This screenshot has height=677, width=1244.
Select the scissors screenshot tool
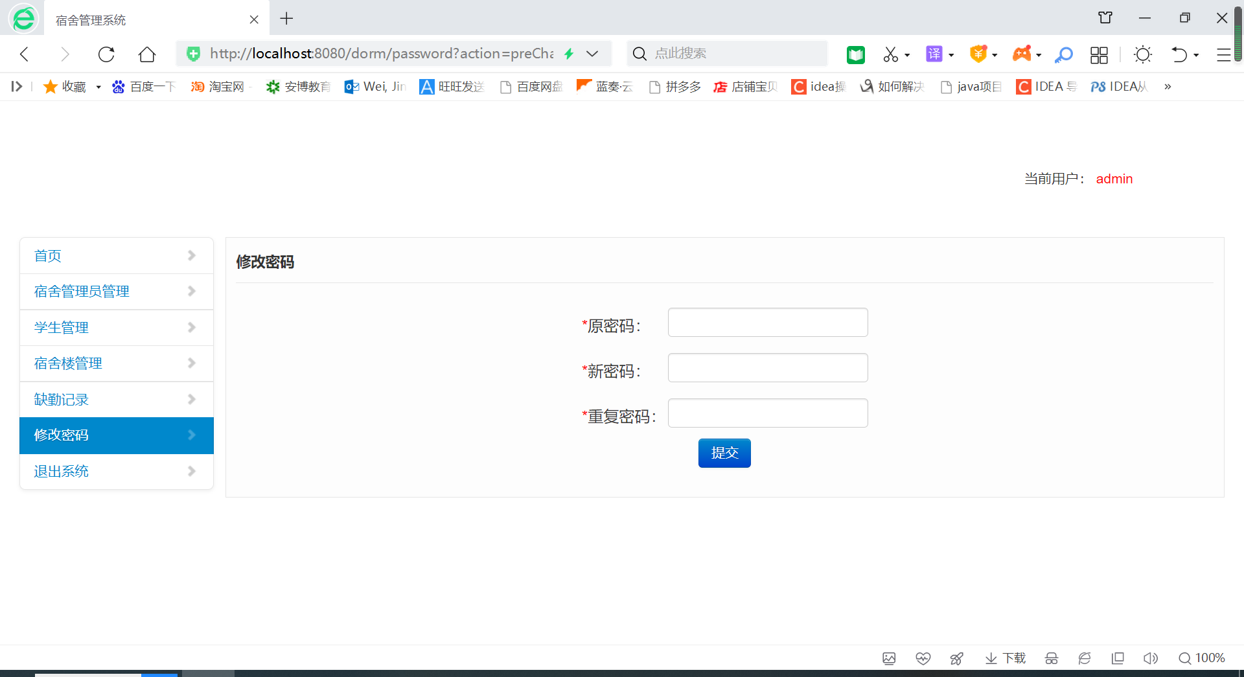click(x=891, y=54)
